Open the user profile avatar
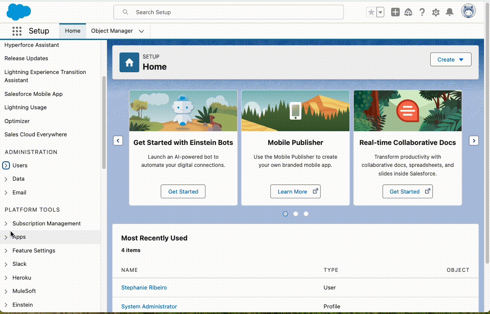The width and height of the screenshot is (490, 314). 468,11
